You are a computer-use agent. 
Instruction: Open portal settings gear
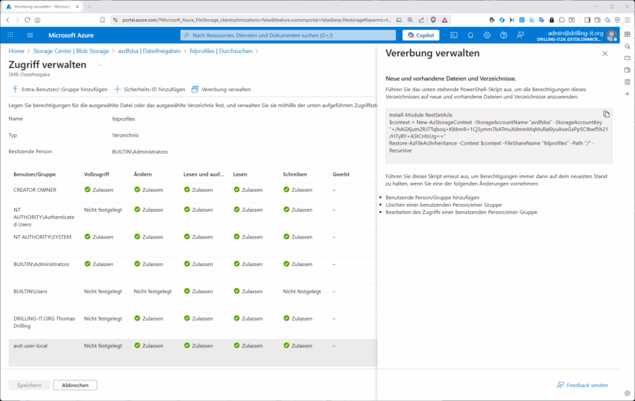(487, 35)
